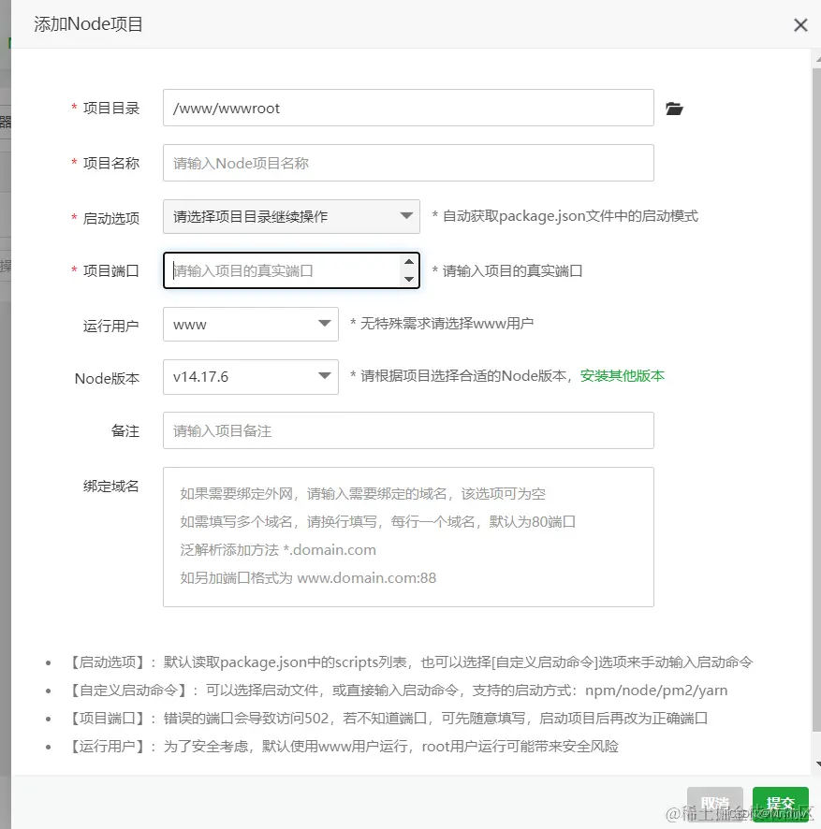Screen dimensions: 821x829
Task: Click the 【项目端口】 help note
Action: click(x=388, y=718)
